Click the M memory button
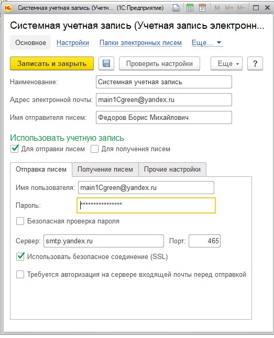The height and width of the screenshot is (338, 274). (217, 8)
